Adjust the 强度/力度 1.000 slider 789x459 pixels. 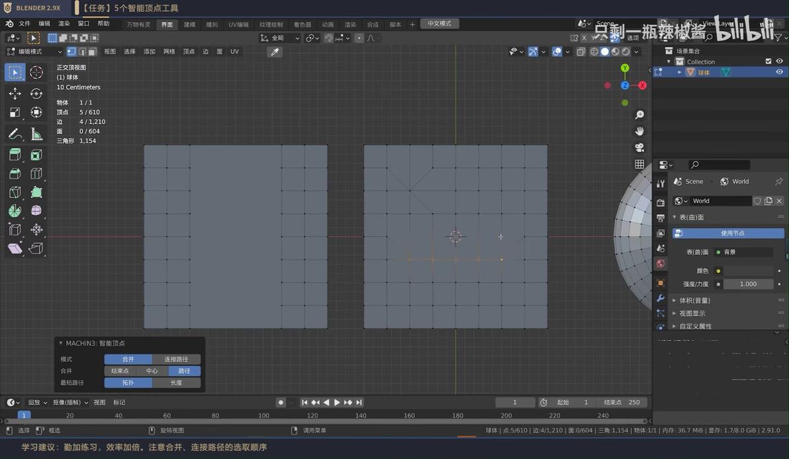[x=748, y=284]
